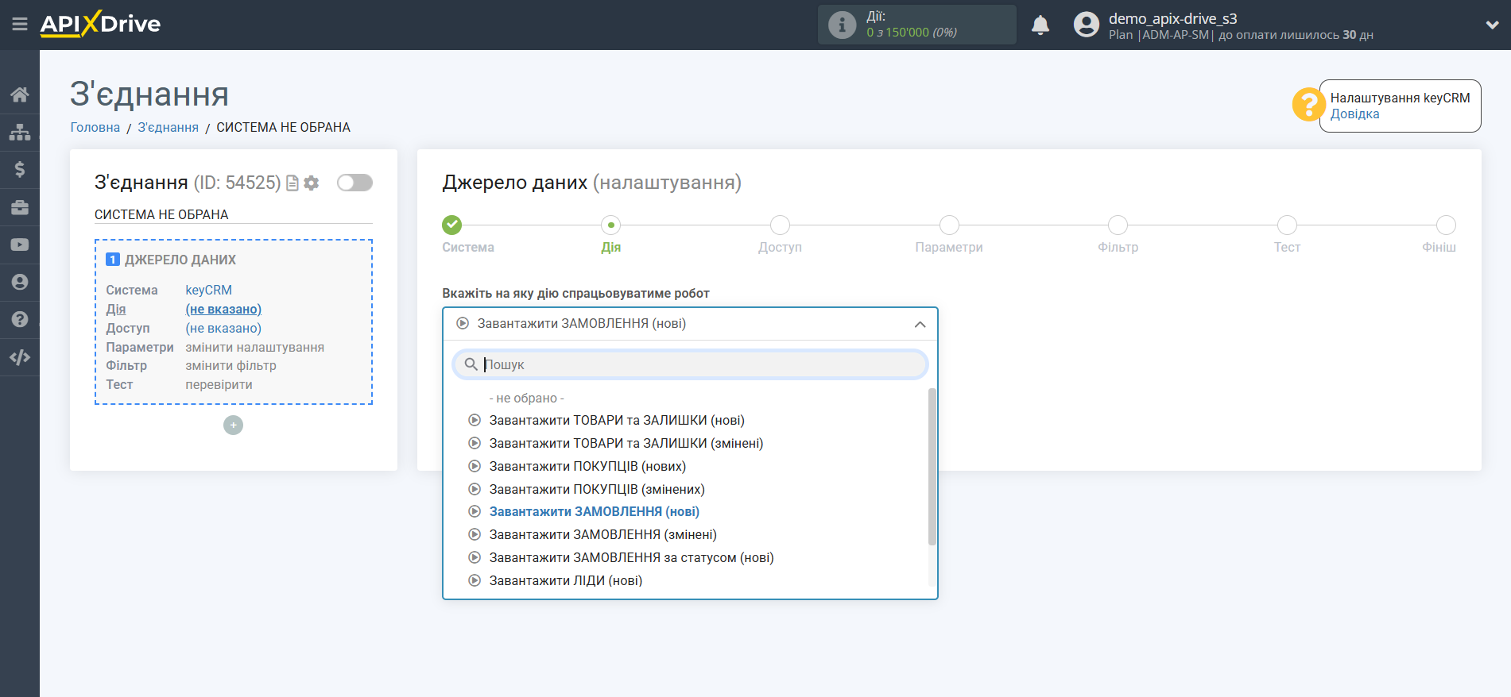Click змінити налаштування link
Screen dimensions: 1511x697
coord(255,348)
